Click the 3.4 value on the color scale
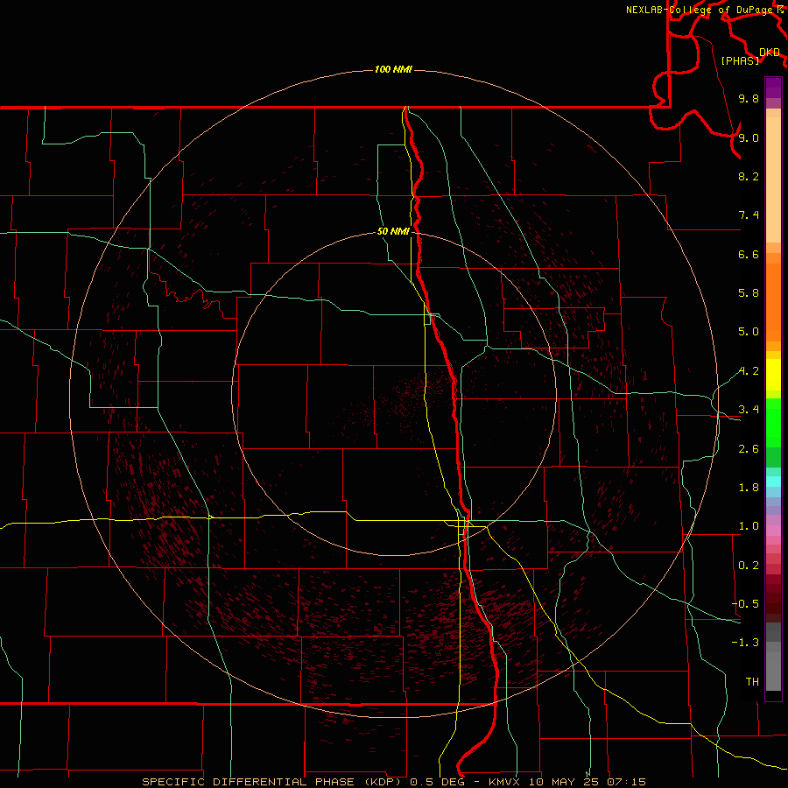 coord(749,410)
